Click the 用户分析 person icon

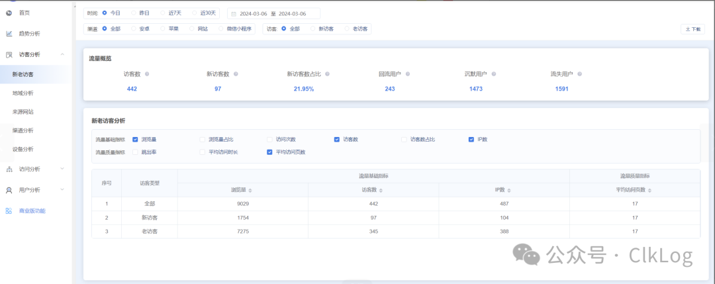[x=9, y=190]
